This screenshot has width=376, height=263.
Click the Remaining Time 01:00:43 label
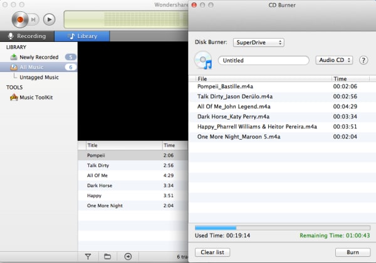(x=335, y=235)
